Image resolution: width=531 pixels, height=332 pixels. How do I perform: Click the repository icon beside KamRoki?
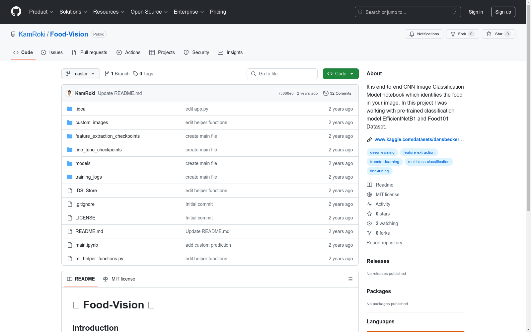coord(13,34)
